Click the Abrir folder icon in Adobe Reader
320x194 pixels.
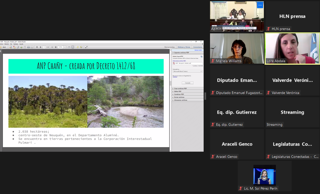1,47
